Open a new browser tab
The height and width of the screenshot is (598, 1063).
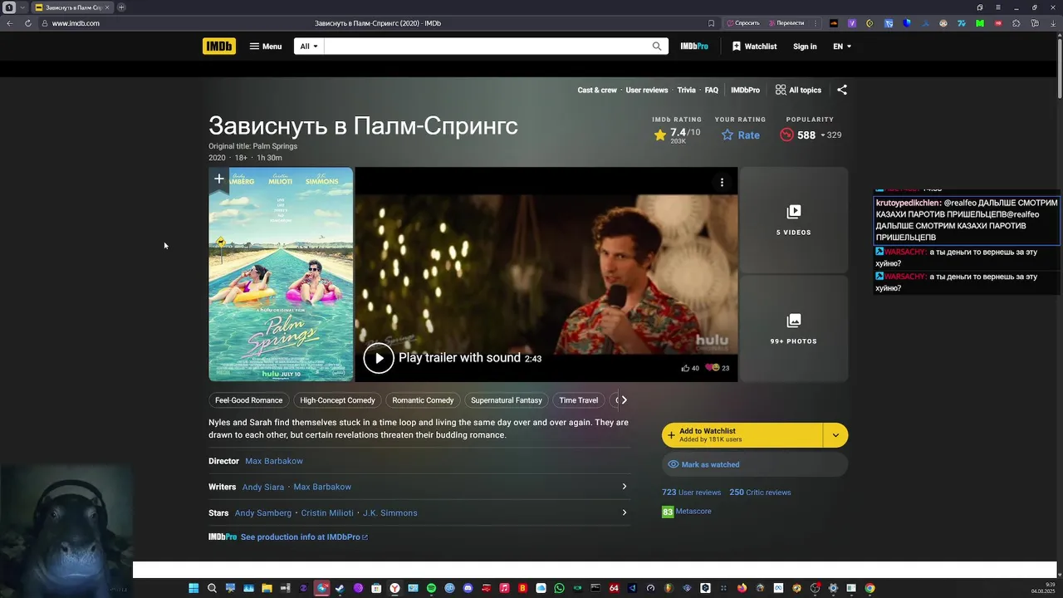121,7
